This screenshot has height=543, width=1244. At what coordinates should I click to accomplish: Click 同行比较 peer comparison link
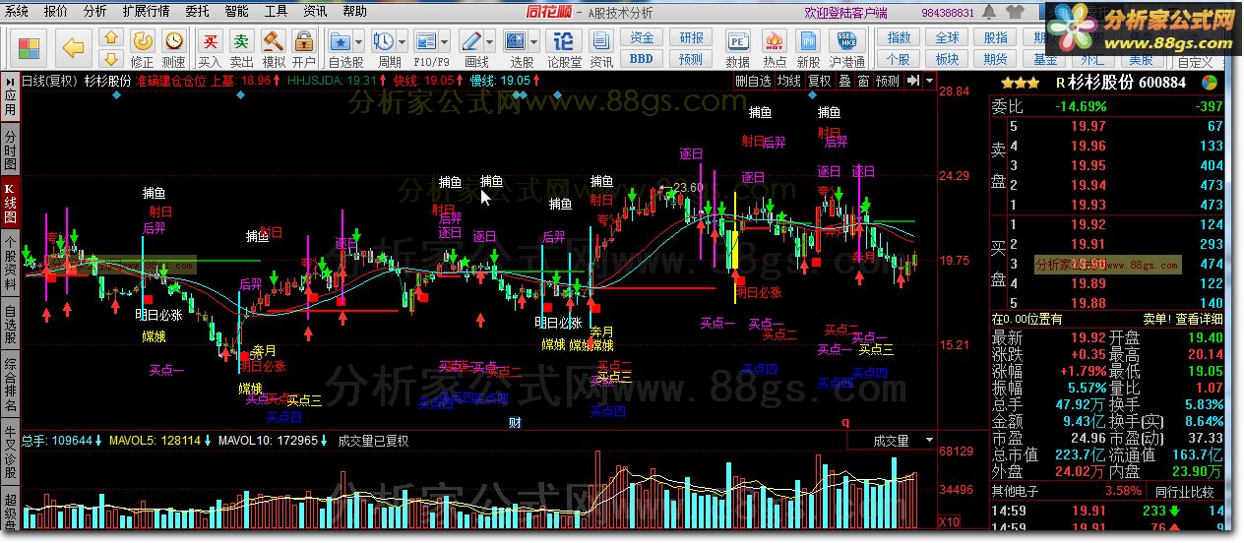[1185, 492]
